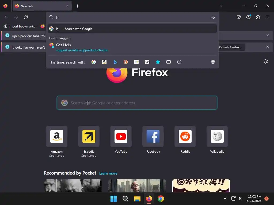The height and width of the screenshot is (205, 274).
Task: Open Pocket story with cartoon symbols
Action: 201,186
